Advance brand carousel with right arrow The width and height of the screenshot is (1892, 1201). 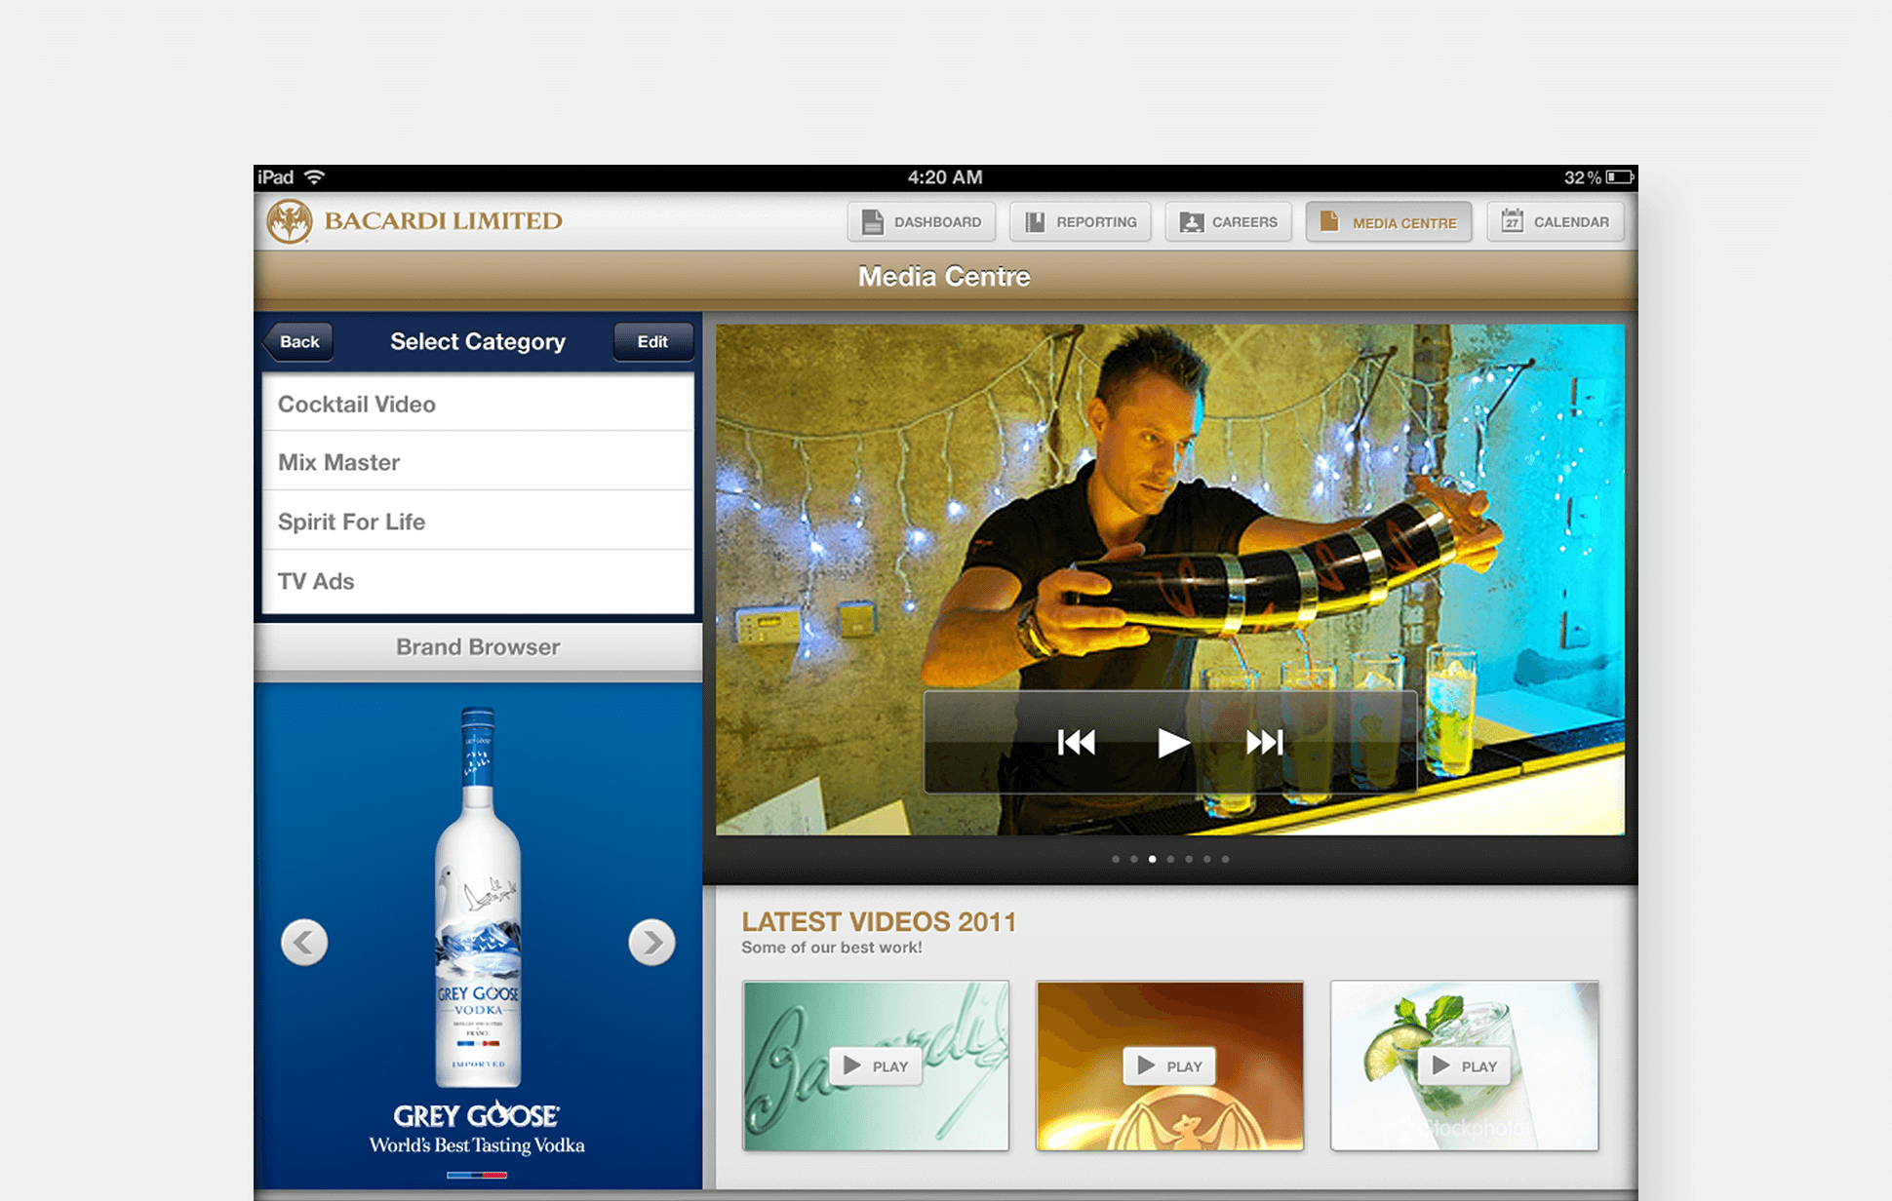pyautogui.click(x=651, y=942)
